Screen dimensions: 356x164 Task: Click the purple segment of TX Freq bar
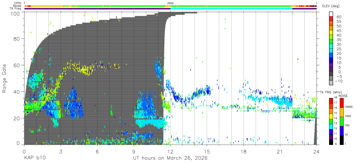pos(97,9)
